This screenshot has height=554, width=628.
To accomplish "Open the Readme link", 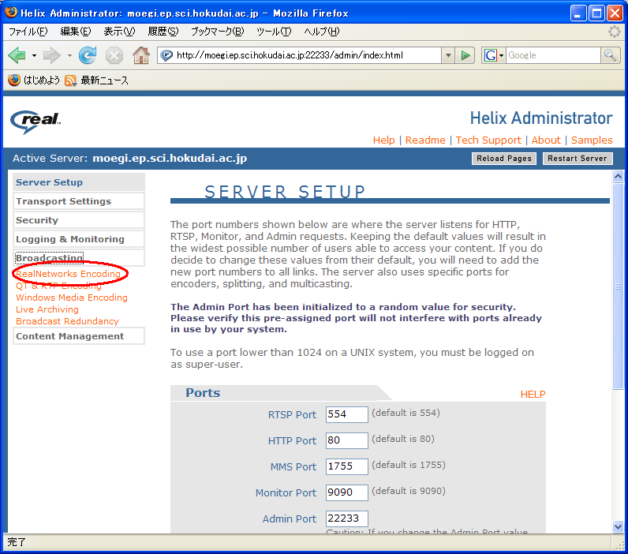I will point(425,140).
